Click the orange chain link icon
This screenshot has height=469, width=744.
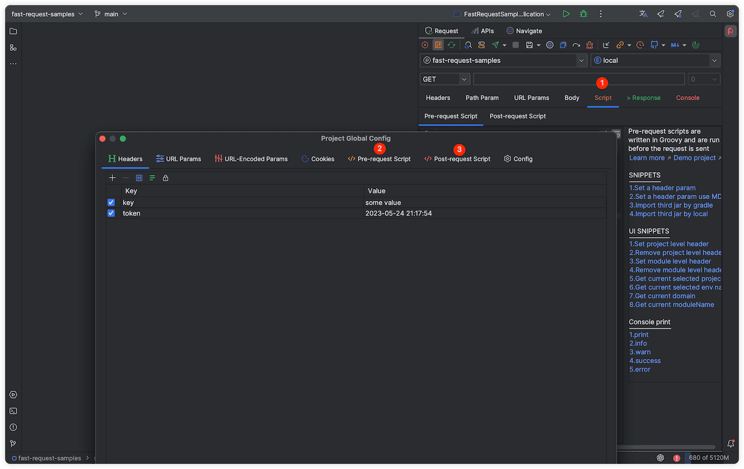tap(619, 45)
